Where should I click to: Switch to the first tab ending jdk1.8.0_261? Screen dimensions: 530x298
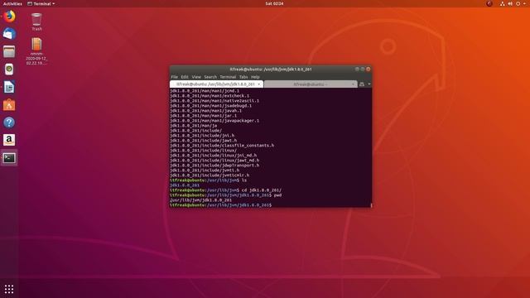(216, 84)
